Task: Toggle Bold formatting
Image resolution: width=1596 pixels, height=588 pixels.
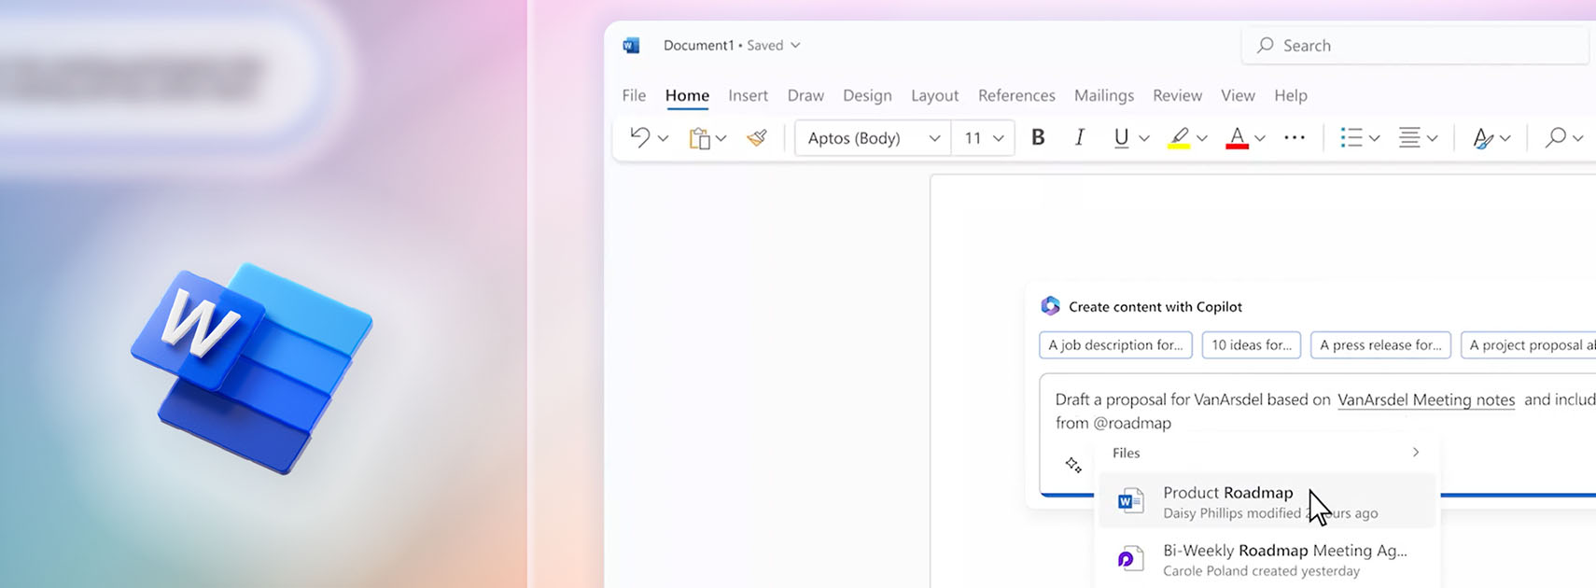Action: (1038, 137)
